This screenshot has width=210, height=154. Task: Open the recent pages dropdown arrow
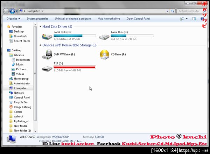click(x=17, y=11)
